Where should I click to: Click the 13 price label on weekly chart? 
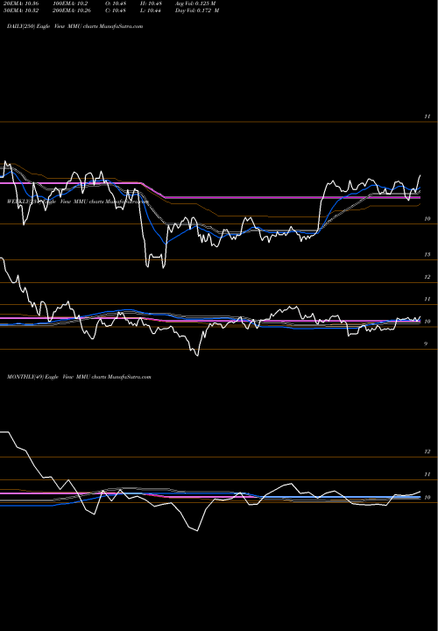tap(427, 255)
